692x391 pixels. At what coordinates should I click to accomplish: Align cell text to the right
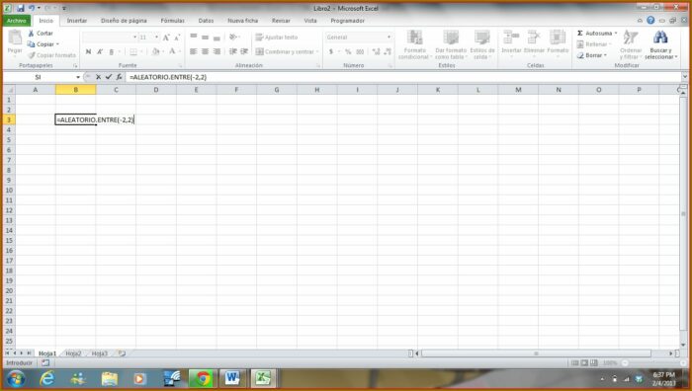(x=216, y=51)
